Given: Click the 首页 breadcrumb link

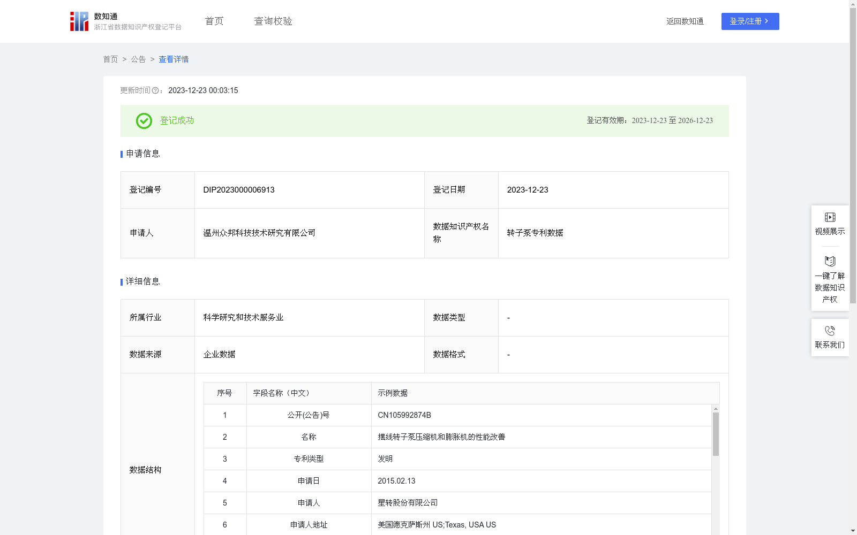Looking at the screenshot, I should [110, 59].
